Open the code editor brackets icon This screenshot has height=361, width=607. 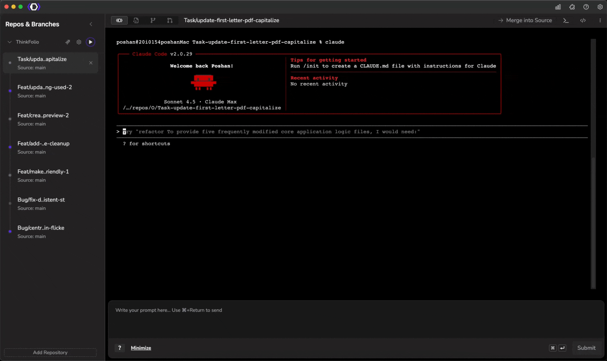point(583,20)
